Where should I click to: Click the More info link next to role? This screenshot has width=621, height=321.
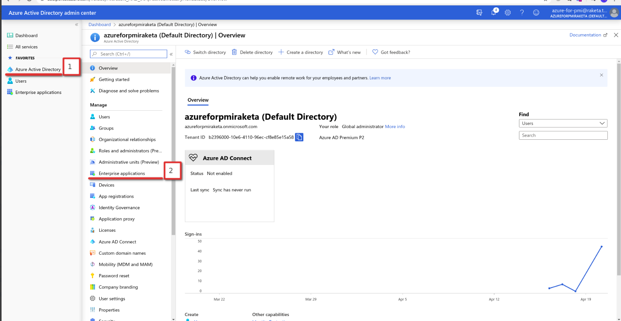(x=395, y=127)
